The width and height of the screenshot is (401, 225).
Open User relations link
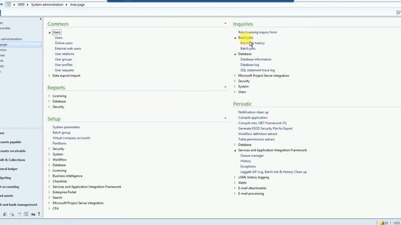65,54
